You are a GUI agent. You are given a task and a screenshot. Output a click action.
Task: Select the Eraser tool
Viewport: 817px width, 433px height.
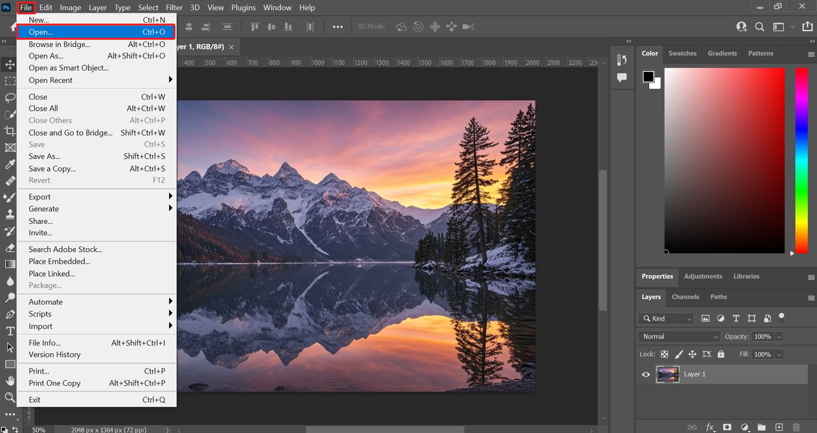tap(10, 247)
